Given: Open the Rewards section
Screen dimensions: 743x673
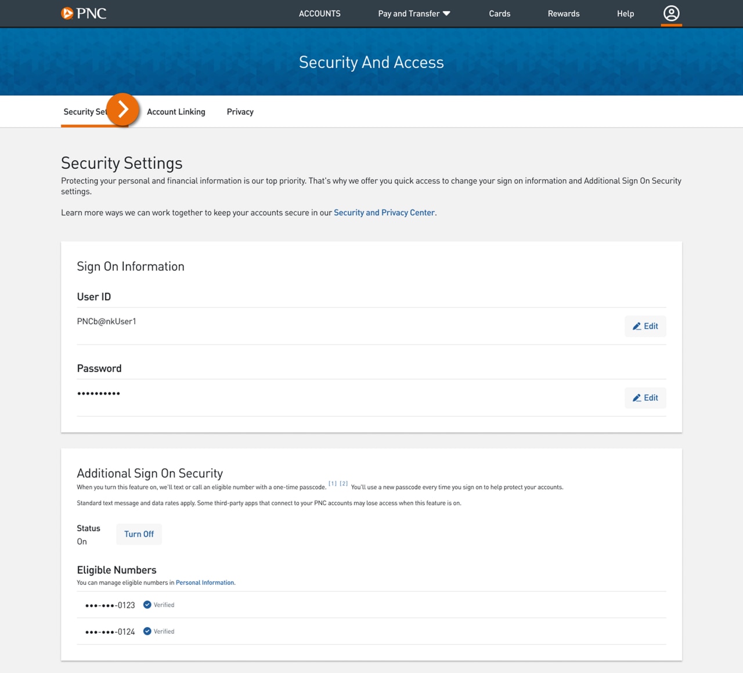Looking at the screenshot, I should click(x=563, y=13).
